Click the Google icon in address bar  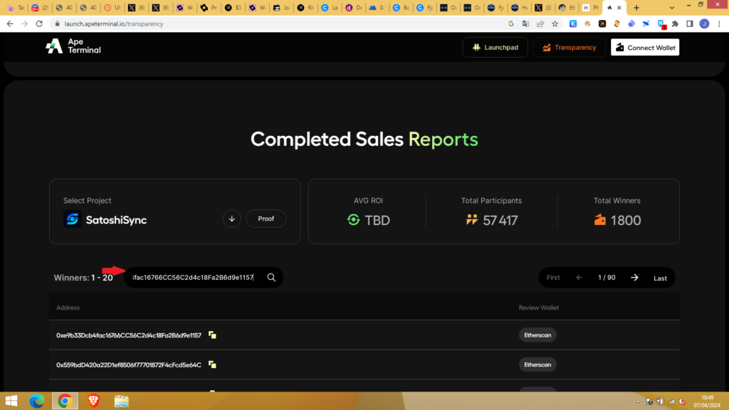(x=511, y=23)
